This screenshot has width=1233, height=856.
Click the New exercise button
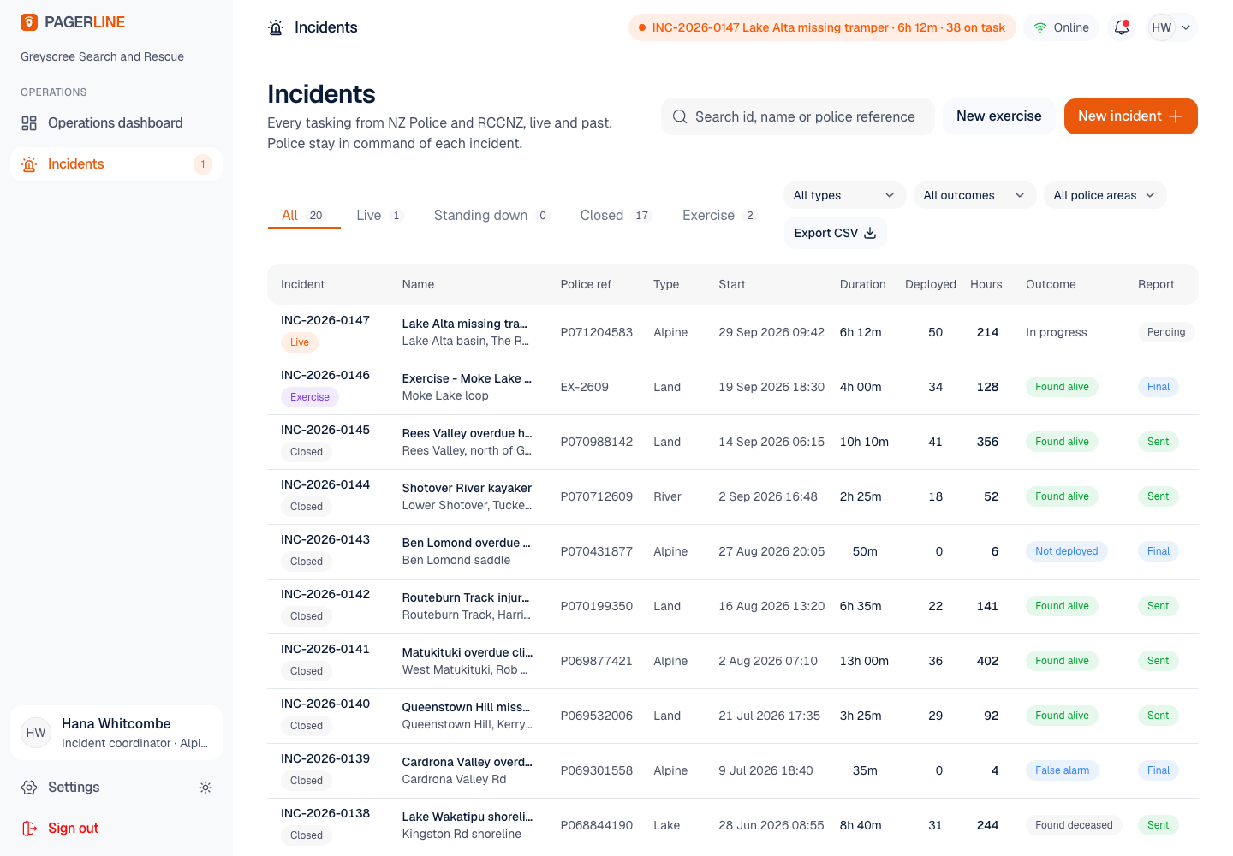coord(999,116)
